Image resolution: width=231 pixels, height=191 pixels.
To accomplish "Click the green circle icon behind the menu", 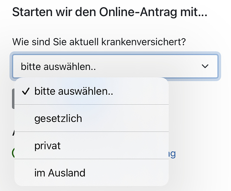I will click(13, 153).
